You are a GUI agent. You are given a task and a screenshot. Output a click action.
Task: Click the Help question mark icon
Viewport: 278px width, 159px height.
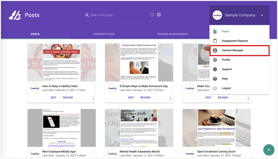click(215, 79)
